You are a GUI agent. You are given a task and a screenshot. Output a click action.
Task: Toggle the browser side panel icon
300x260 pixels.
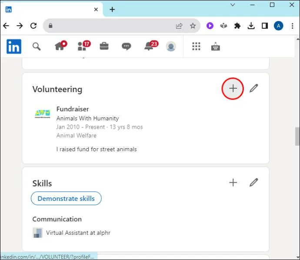click(x=265, y=26)
